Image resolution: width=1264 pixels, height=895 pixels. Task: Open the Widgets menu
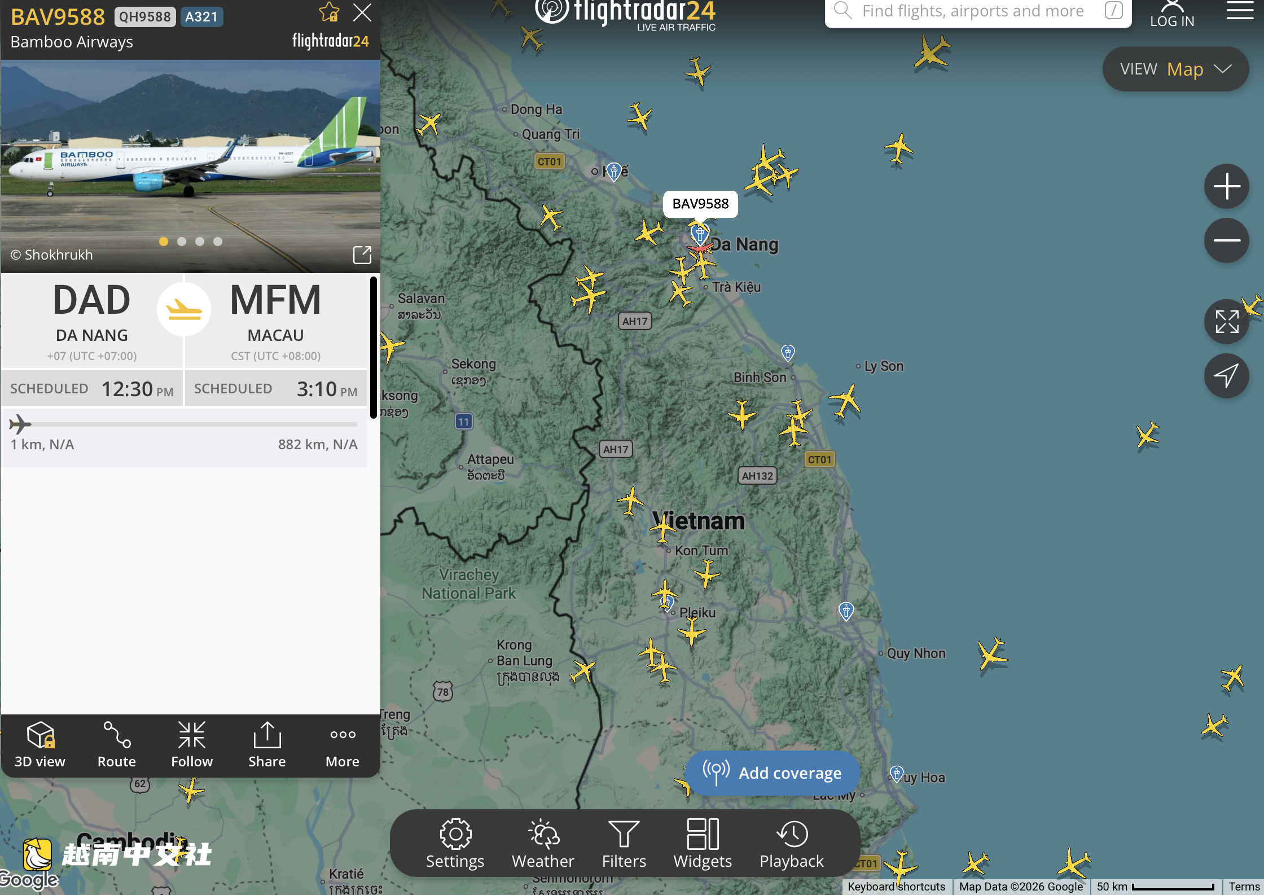(703, 844)
